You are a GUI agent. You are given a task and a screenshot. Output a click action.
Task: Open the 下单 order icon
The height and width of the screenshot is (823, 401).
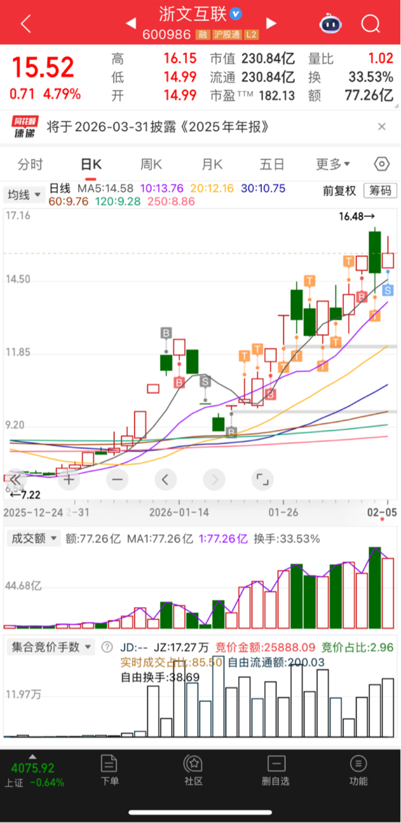tap(110, 770)
